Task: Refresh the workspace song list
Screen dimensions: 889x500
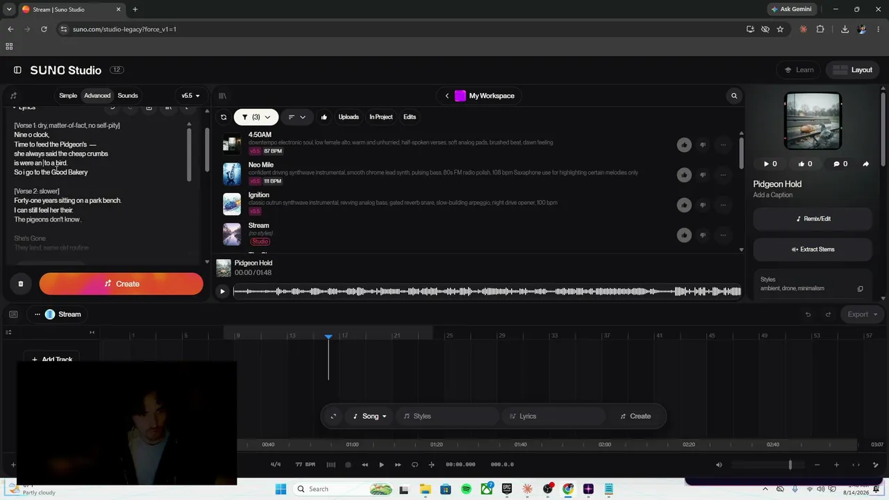Action: click(x=224, y=117)
